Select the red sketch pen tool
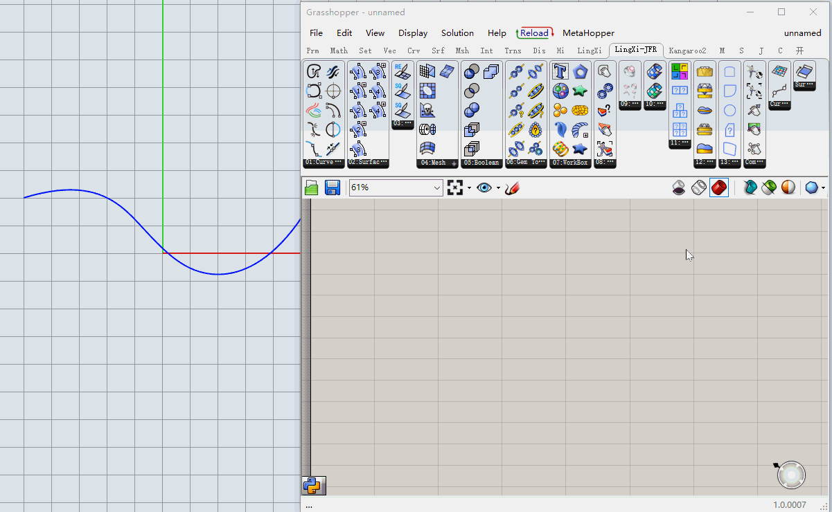Screen dimensions: 832x512 512,188
